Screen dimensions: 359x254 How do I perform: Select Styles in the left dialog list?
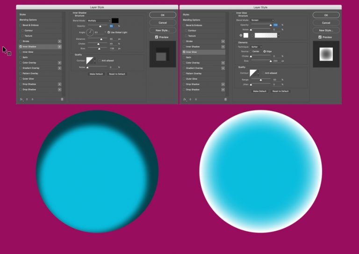22,15
